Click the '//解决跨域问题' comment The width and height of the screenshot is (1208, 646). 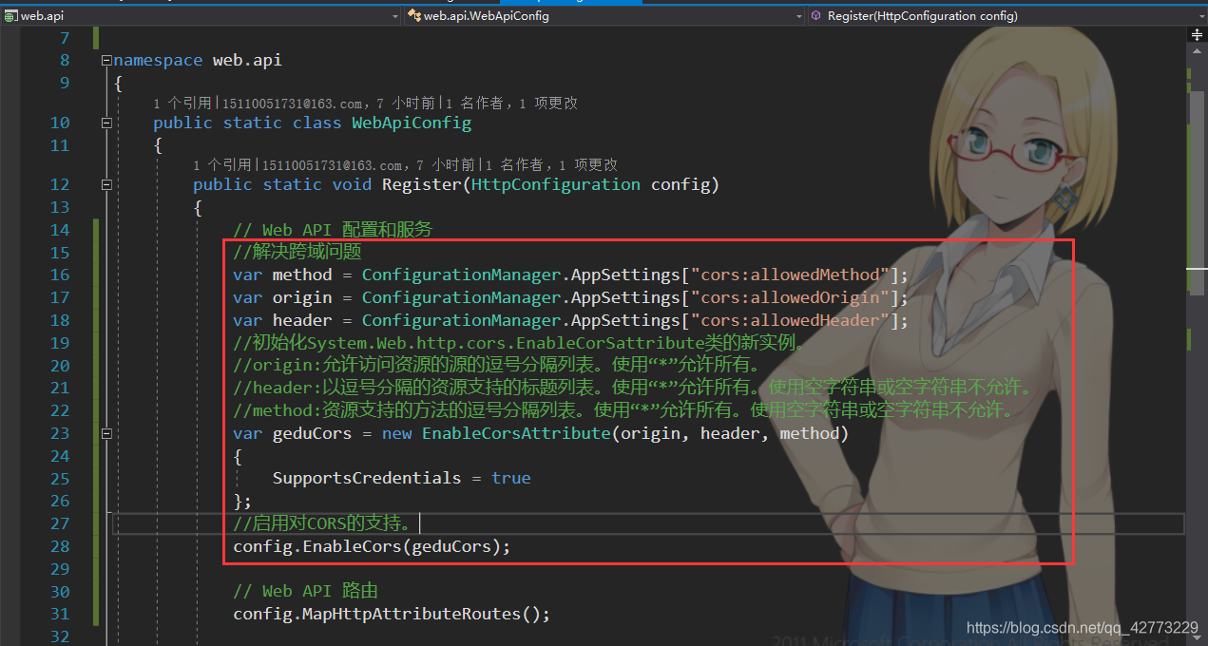(297, 252)
